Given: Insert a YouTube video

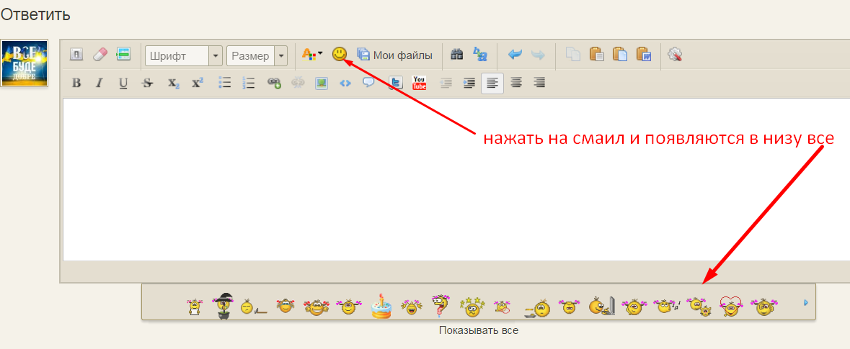Looking at the screenshot, I should point(419,83).
